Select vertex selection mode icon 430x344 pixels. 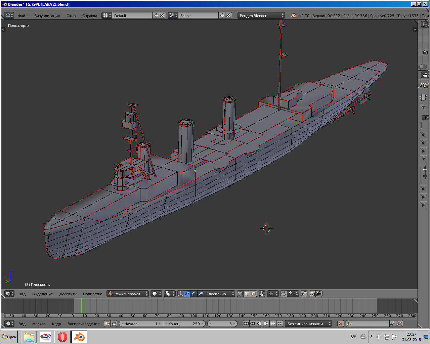click(x=240, y=294)
